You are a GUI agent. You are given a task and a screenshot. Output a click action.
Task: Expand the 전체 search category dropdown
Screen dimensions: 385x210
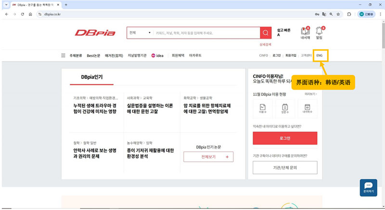point(140,33)
